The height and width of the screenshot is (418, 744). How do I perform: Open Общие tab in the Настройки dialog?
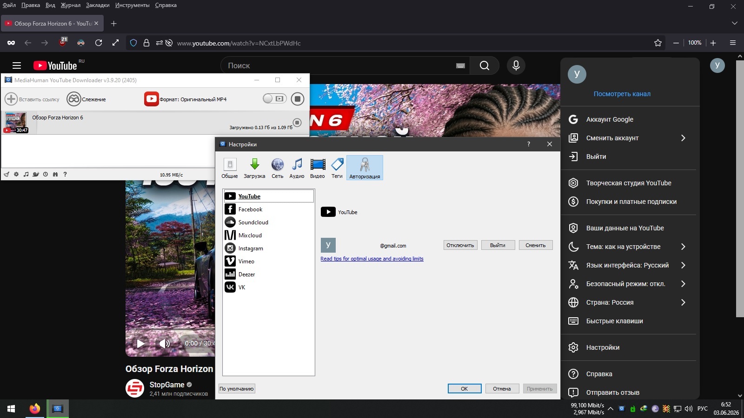click(x=230, y=168)
